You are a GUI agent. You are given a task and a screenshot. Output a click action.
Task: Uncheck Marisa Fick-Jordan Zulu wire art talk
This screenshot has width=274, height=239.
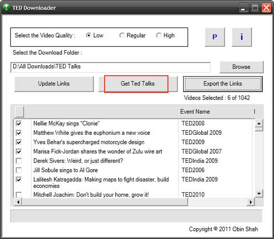pos(19,151)
